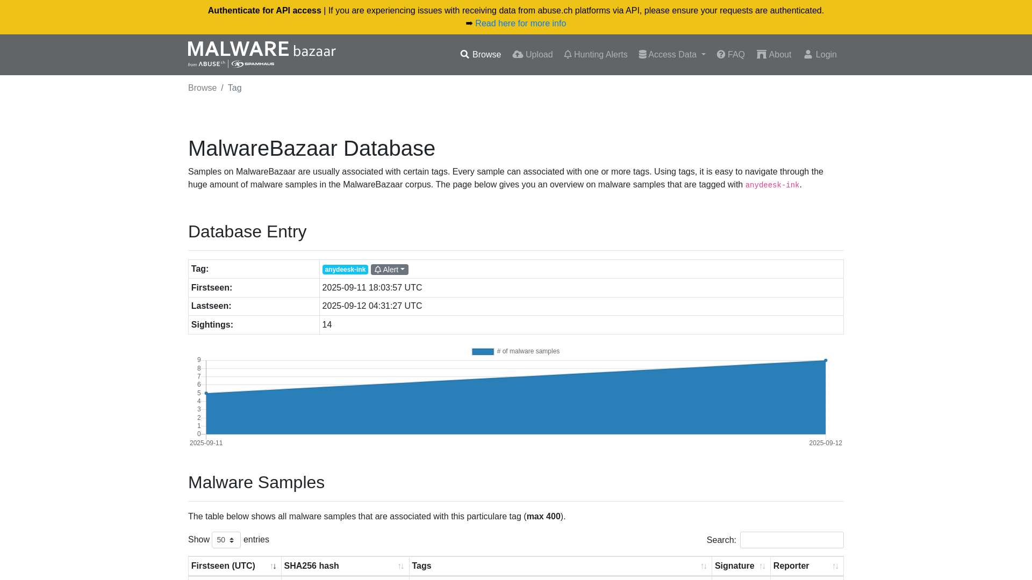This screenshot has width=1032, height=580.
Task: Sort by SHA256 hash column arrows
Action: click(x=401, y=567)
